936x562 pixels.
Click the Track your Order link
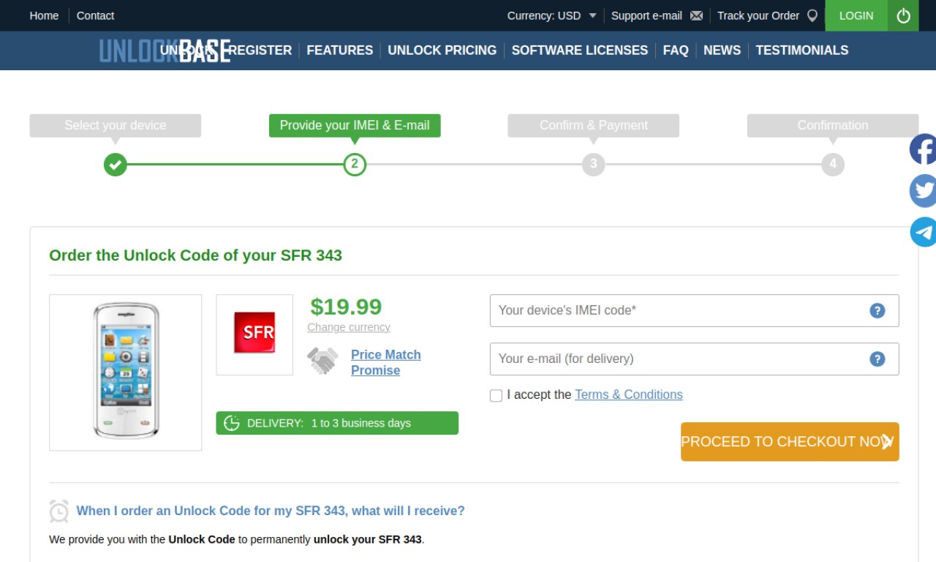(x=758, y=15)
